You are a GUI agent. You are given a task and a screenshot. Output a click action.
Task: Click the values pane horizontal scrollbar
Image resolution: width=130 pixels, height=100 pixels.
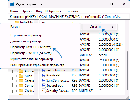[69, 97]
